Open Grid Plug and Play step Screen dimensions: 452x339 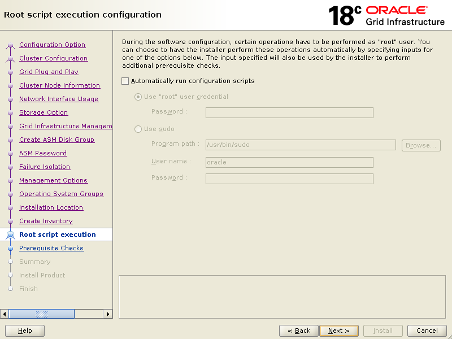click(x=49, y=72)
